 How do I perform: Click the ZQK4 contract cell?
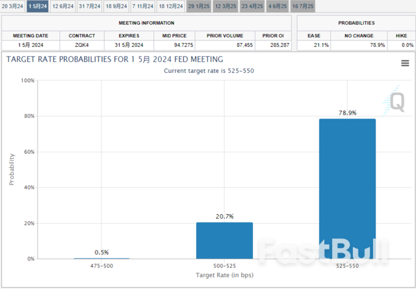coord(82,45)
